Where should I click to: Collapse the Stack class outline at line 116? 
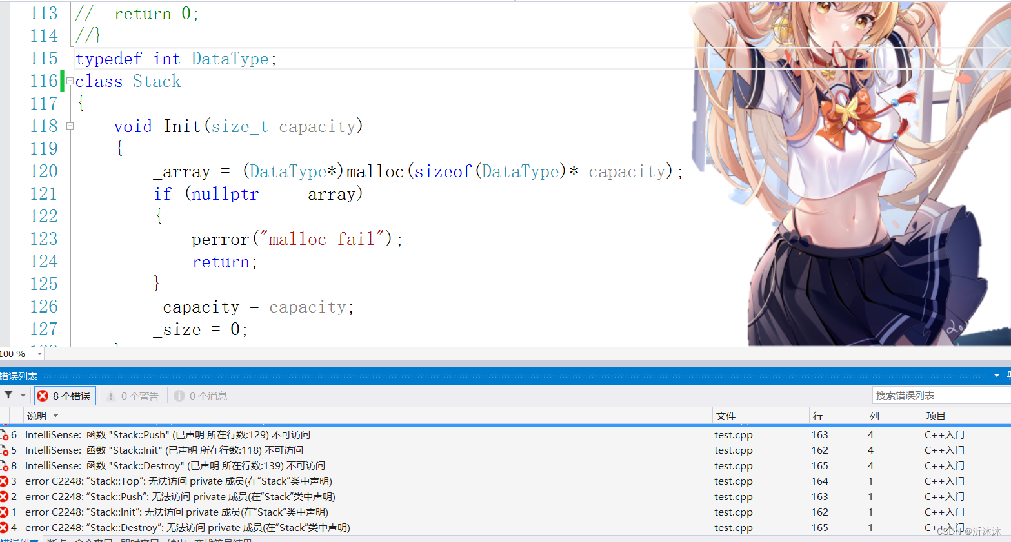click(69, 81)
